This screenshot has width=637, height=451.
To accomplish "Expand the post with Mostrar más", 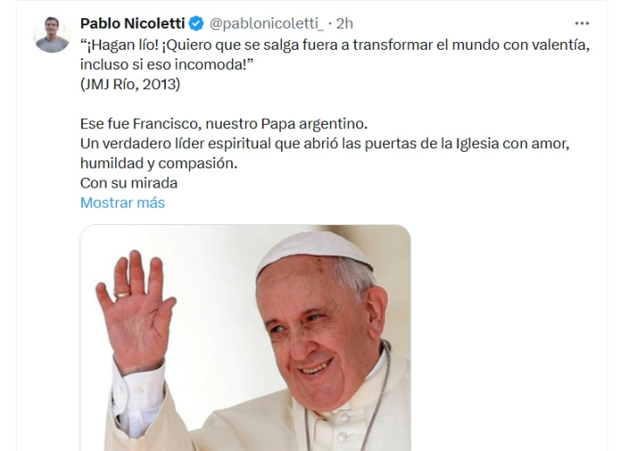I will click(122, 202).
